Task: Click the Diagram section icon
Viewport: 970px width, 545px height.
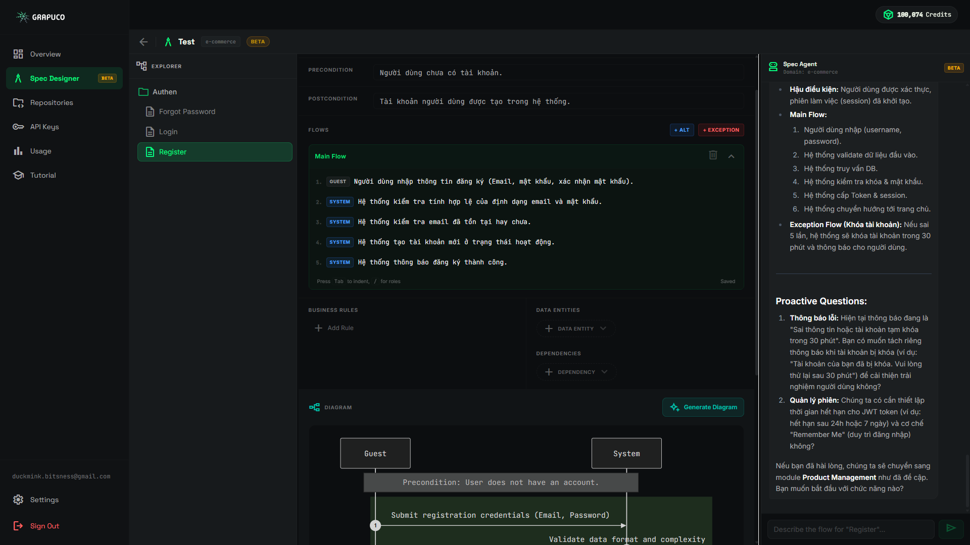Action: pos(314,407)
